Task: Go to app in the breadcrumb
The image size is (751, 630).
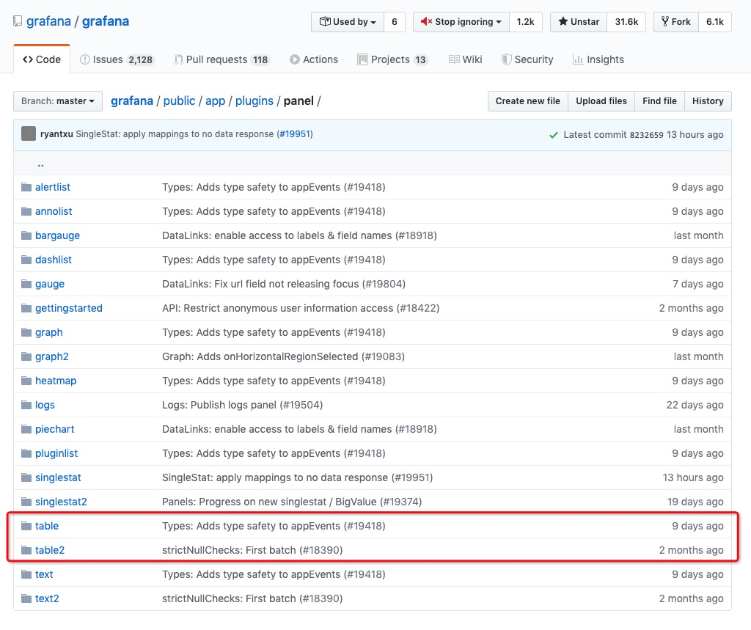Action: 215,101
